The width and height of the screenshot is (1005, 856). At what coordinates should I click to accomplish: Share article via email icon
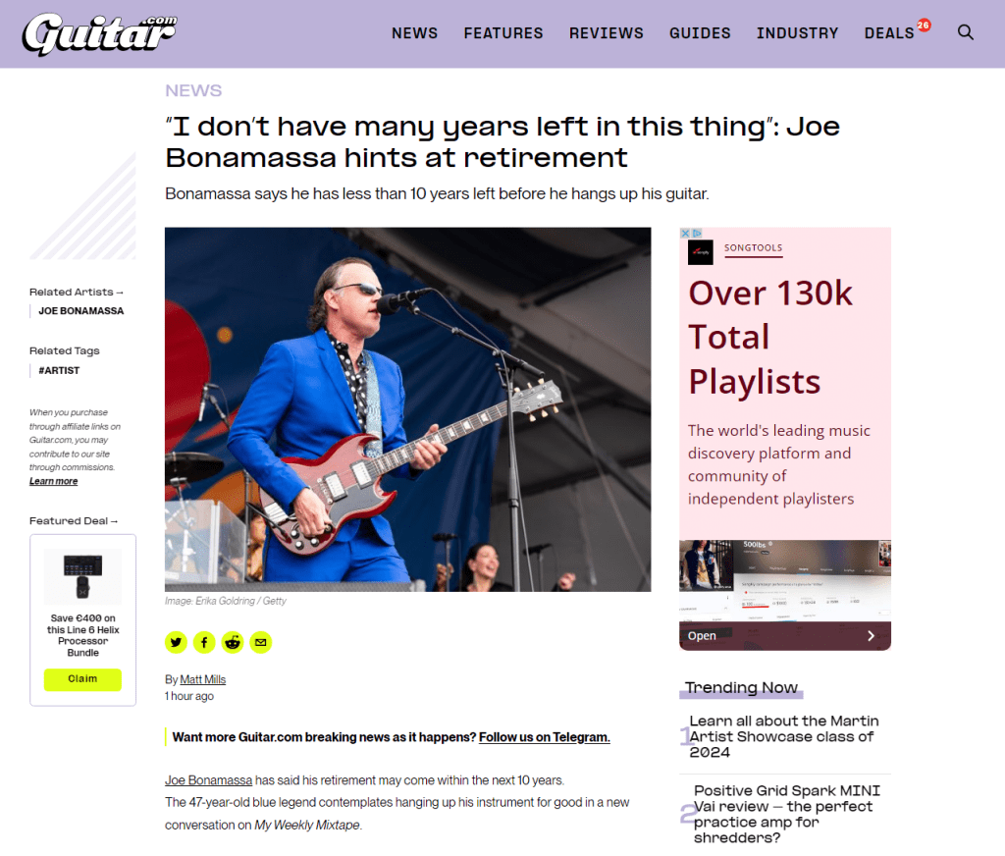[x=261, y=642]
